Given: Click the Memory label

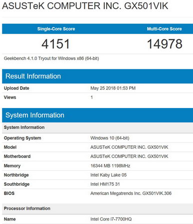Looking at the screenshot, I should (12, 166).
